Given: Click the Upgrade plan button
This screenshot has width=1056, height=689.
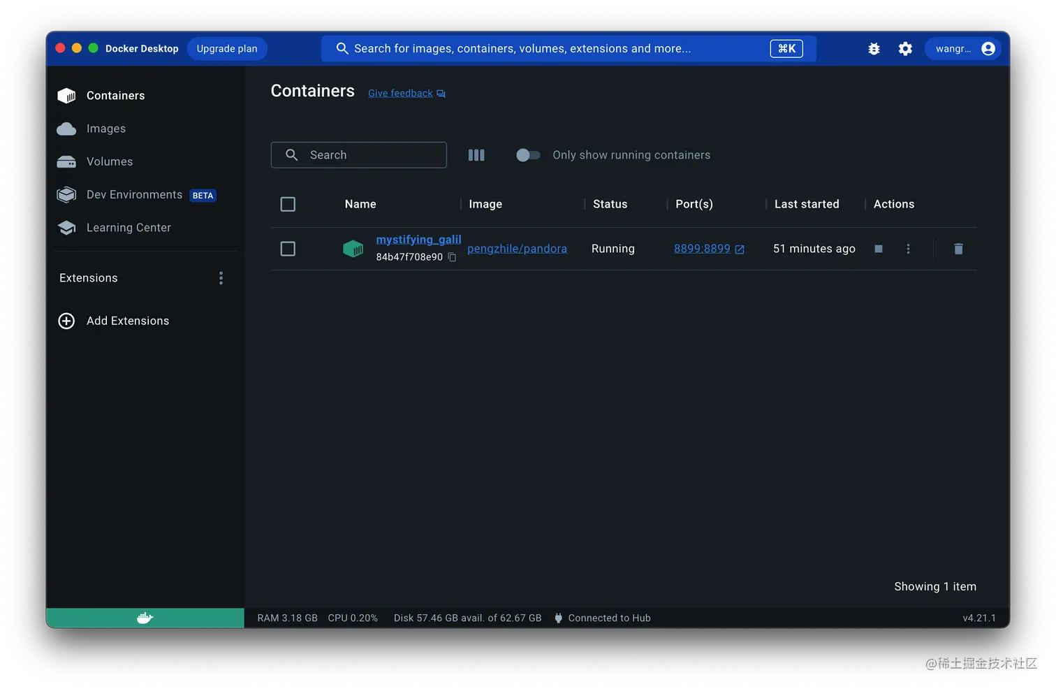Looking at the screenshot, I should pyautogui.click(x=227, y=49).
